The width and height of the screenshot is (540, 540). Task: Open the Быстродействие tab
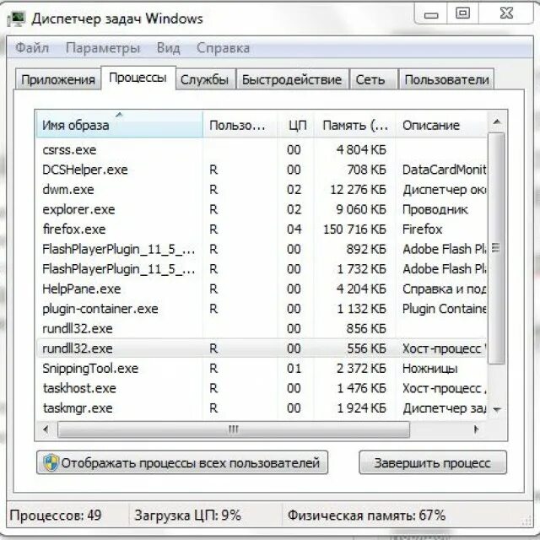292,79
